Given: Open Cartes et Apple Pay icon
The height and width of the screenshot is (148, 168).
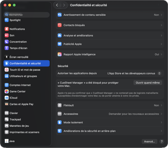Looking at the screenshot, I should 7,104.
